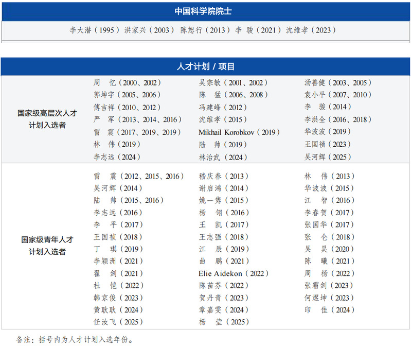Click the name 陈恕行 (2013)
This screenshot has height=347, width=411.
click(x=205, y=30)
